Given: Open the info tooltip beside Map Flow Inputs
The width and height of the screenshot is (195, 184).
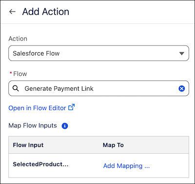Looking at the screenshot, I should pyautogui.click(x=65, y=126).
